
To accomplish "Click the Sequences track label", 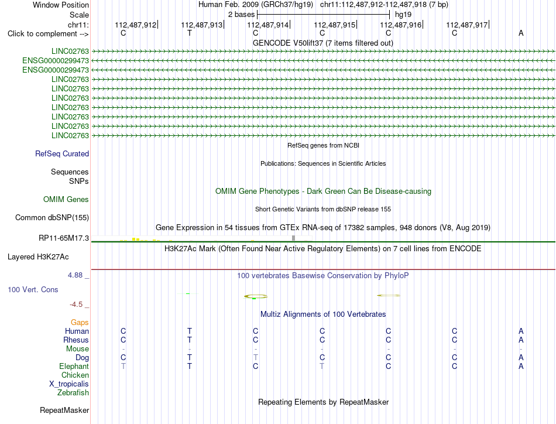I will coord(70,172).
